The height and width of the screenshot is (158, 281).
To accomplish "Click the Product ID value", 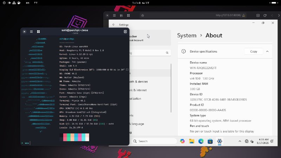I will pyautogui.click(x=208, y=110).
